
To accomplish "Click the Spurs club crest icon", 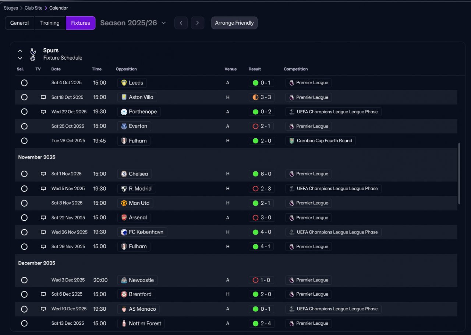I will coord(33,54).
